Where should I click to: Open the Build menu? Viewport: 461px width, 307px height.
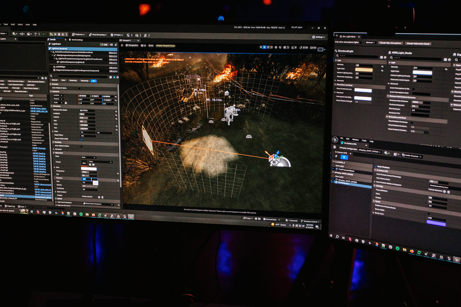(x=13, y=24)
